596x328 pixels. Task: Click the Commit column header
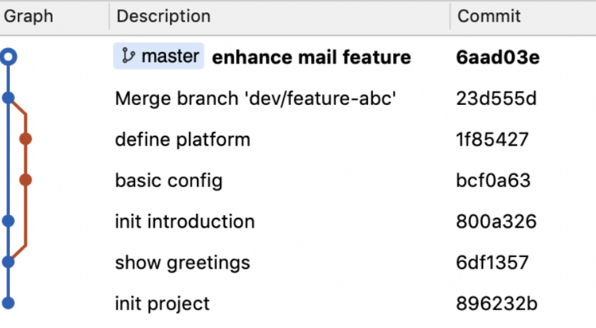489,15
